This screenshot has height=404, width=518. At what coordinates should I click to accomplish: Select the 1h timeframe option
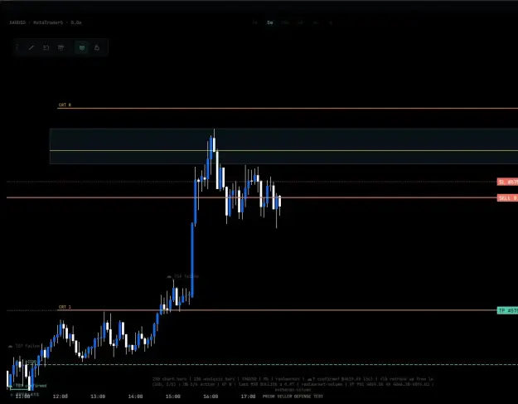pos(300,22)
